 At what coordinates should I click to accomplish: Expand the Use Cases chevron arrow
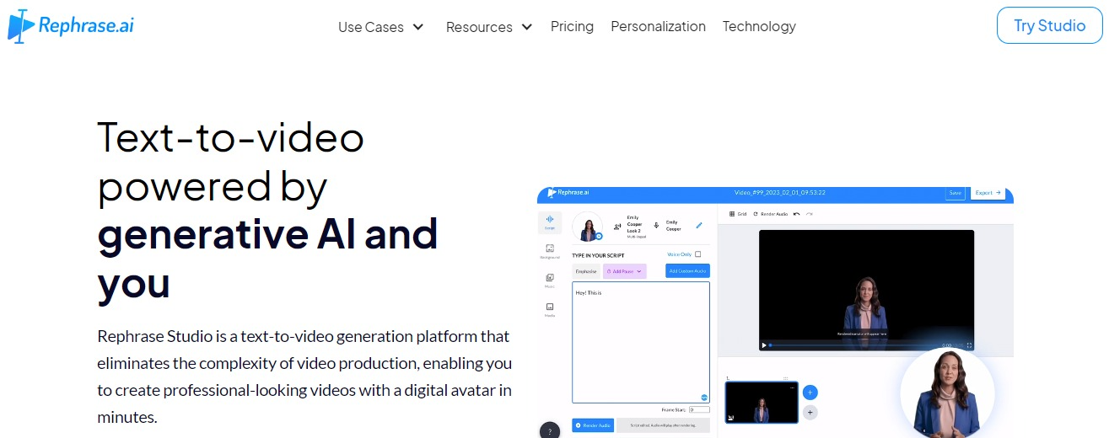[x=418, y=27]
